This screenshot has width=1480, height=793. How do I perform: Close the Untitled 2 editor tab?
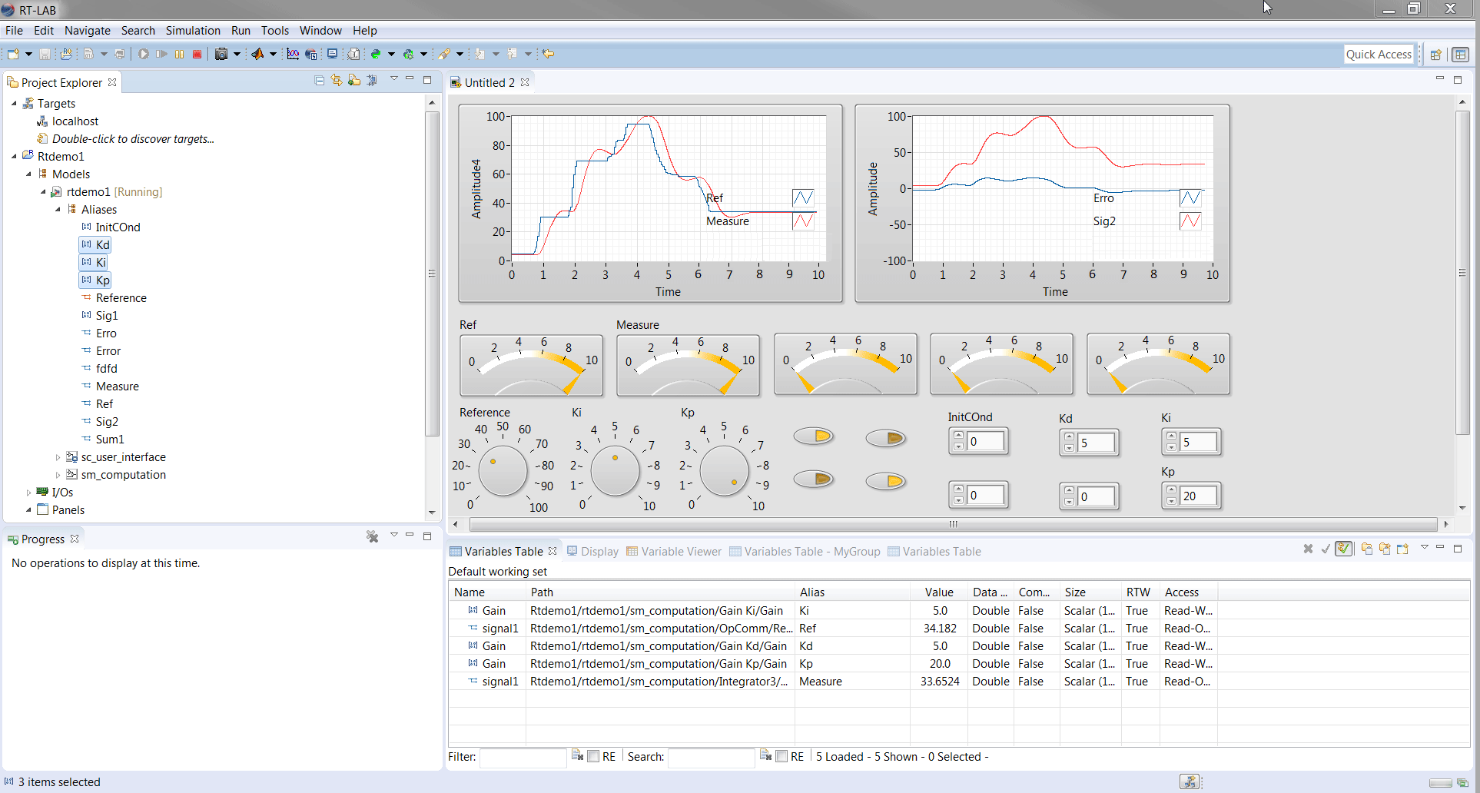point(525,82)
